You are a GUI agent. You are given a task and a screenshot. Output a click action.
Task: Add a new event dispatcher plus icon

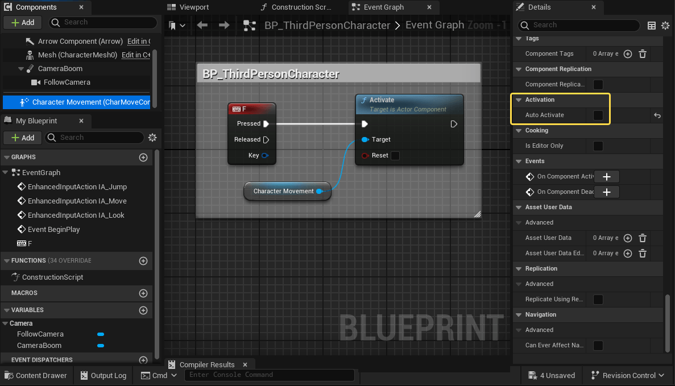[x=143, y=360]
